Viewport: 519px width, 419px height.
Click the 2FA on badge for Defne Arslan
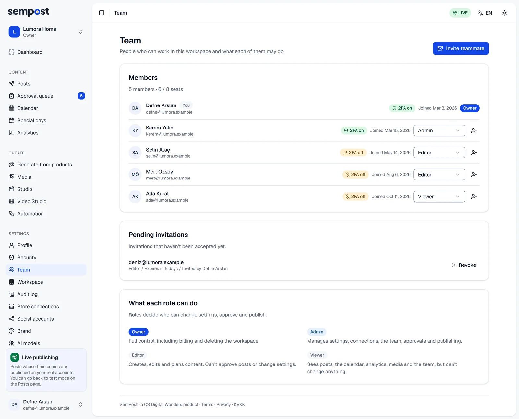coord(402,108)
